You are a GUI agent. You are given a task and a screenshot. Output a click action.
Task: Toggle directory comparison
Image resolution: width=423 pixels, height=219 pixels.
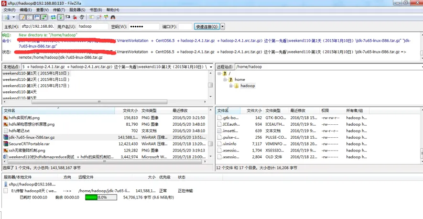pos(99,17)
